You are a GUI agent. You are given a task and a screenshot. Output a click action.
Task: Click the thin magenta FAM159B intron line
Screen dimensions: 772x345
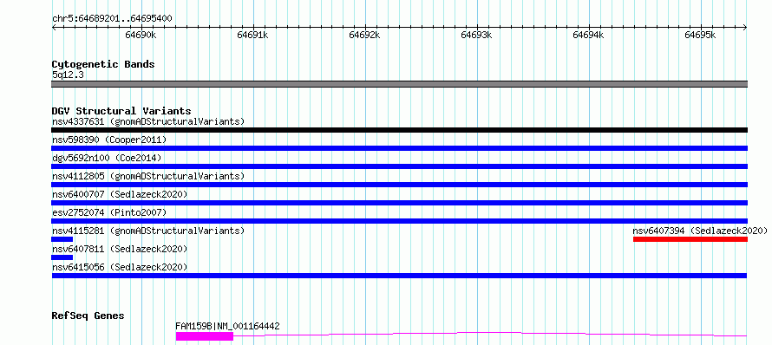490,335
